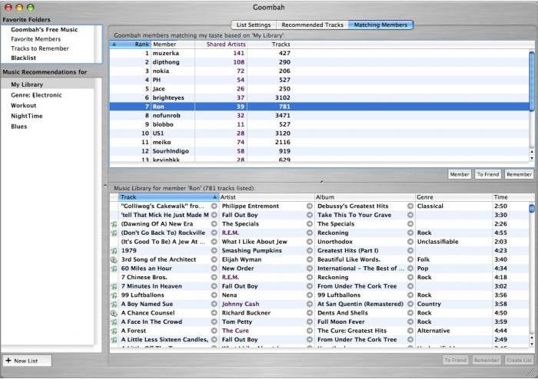
Task: Click the music library scrollbar thumb
Action: (x=532, y=208)
